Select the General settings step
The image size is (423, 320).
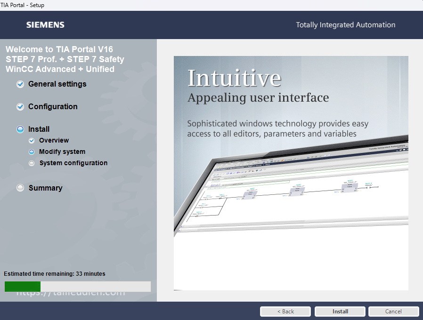[57, 84]
